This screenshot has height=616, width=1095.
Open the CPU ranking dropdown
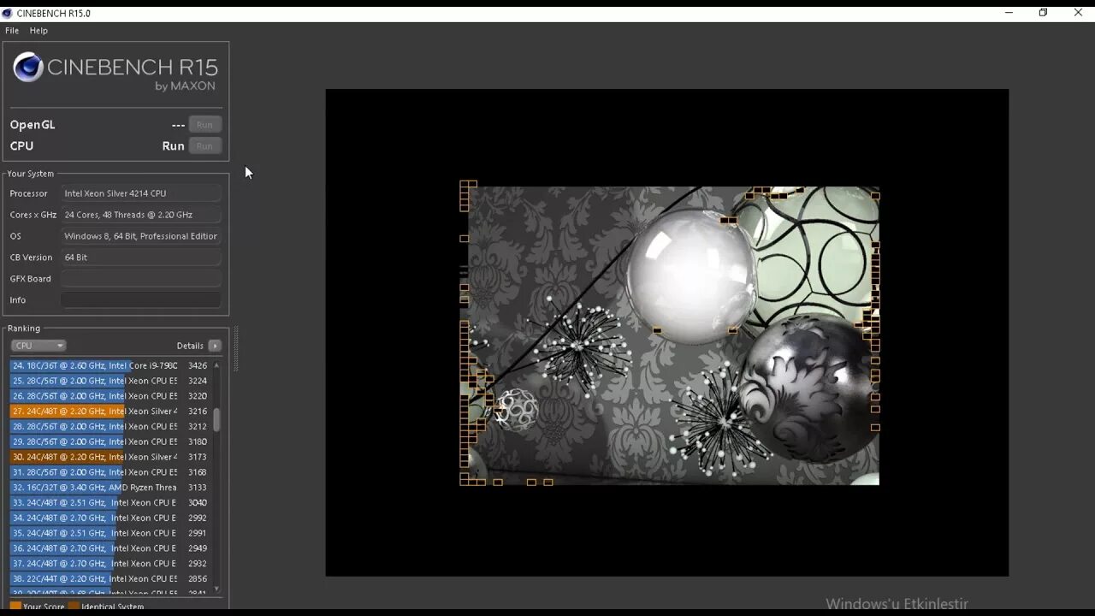[x=38, y=346]
